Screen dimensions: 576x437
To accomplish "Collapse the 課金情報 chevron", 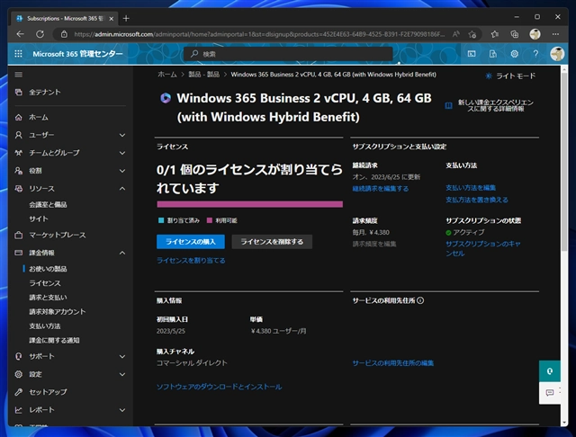I will pos(122,253).
